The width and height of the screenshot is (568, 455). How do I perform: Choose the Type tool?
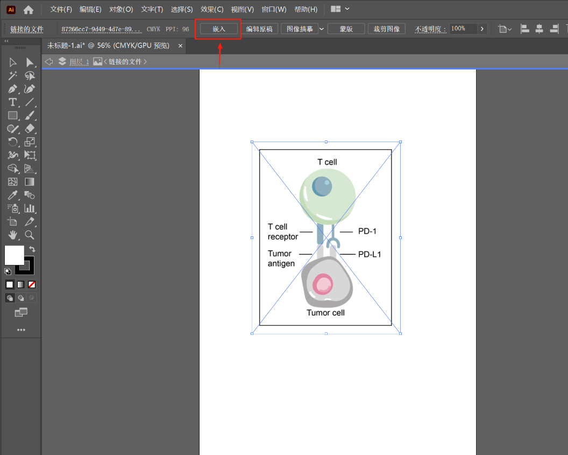pos(13,102)
